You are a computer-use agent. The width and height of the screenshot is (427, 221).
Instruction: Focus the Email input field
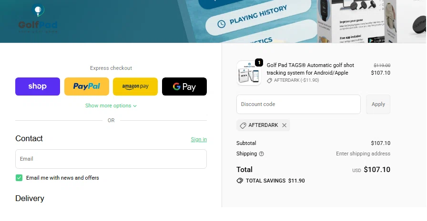point(111,159)
